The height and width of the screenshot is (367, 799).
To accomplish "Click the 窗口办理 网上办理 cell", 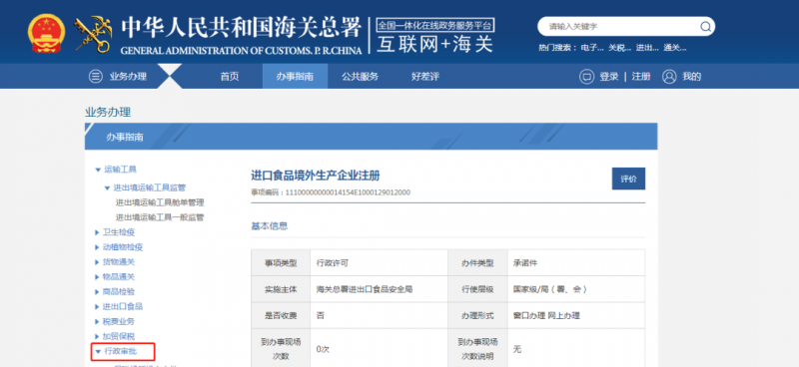I will 576,315.
